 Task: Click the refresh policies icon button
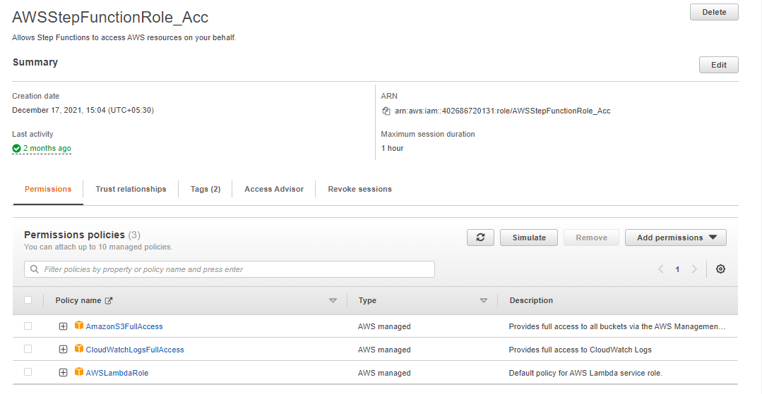tap(480, 238)
